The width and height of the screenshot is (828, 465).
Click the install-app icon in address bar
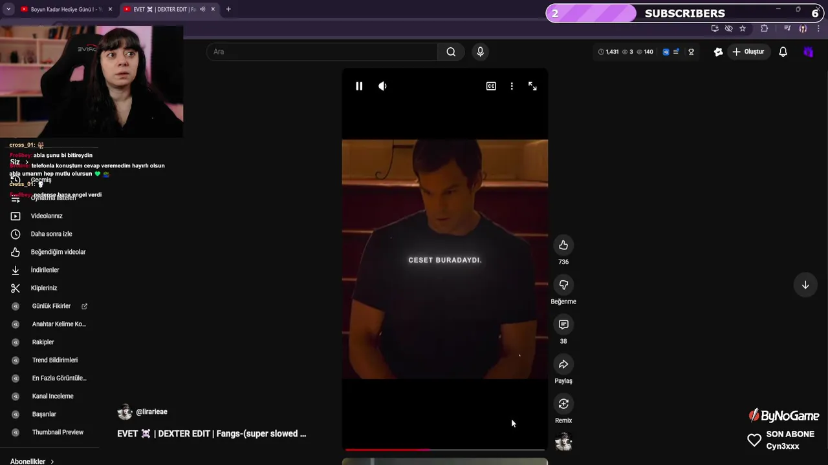[715, 28]
